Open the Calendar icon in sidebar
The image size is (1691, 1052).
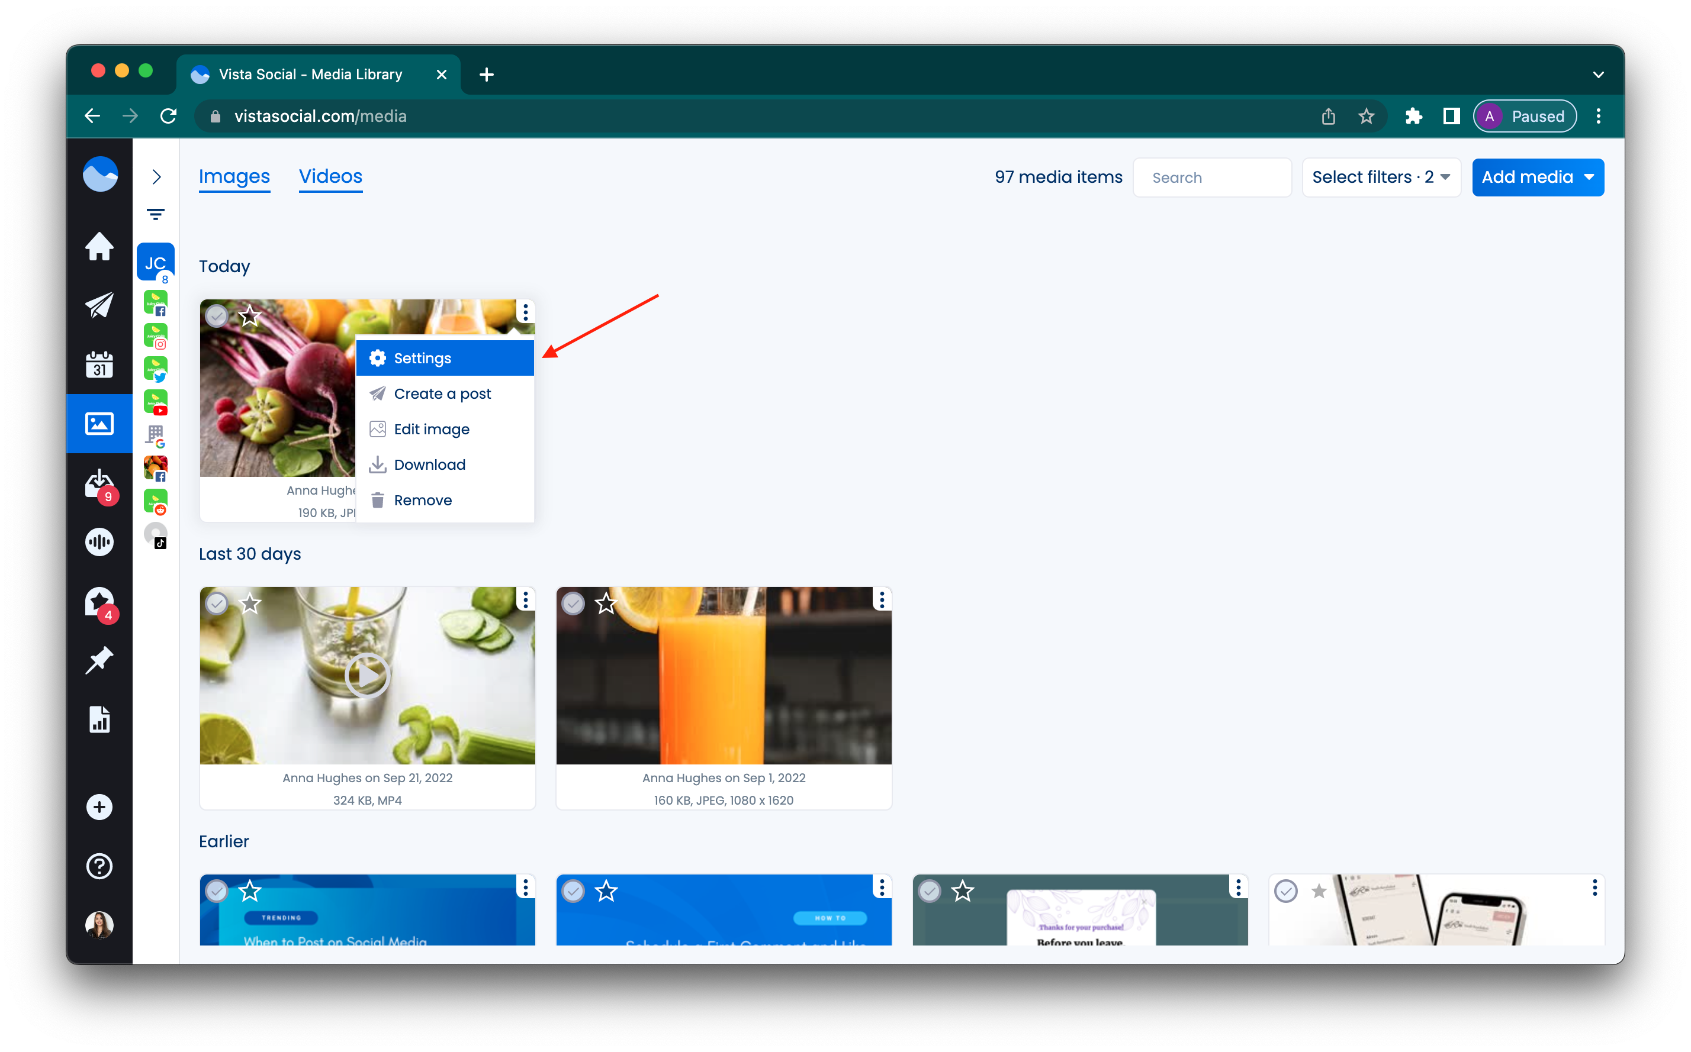click(99, 364)
